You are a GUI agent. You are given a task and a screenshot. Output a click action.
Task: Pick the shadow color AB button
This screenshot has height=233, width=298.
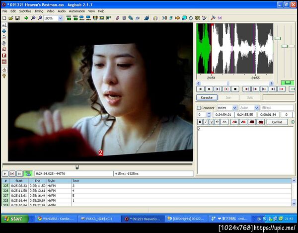261,122
